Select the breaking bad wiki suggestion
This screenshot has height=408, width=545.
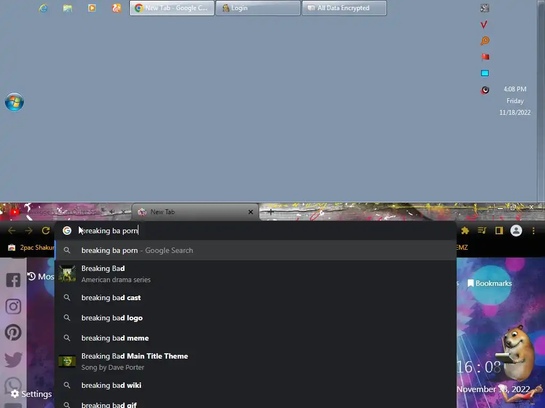(255, 385)
